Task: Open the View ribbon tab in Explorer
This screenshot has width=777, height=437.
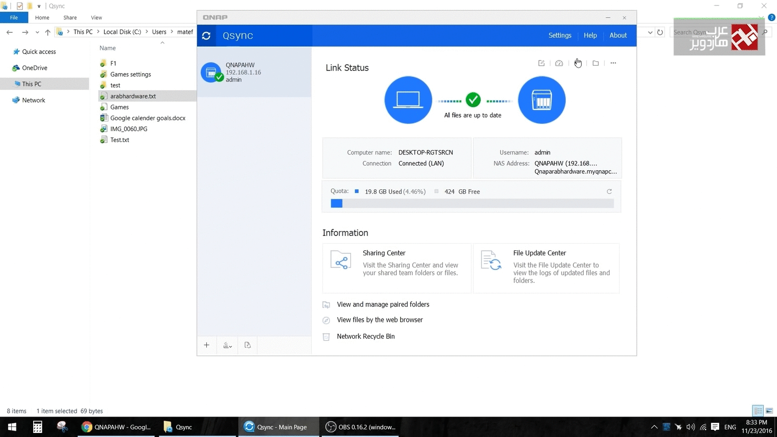Action: (96, 18)
